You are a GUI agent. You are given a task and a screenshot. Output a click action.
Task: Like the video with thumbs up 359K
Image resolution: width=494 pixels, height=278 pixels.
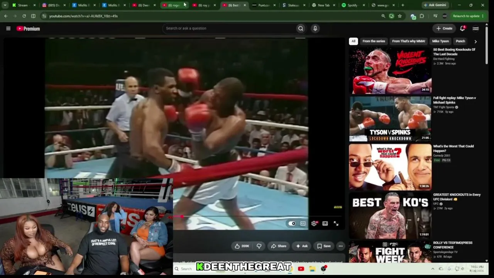pyautogui.click(x=242, y=246)
